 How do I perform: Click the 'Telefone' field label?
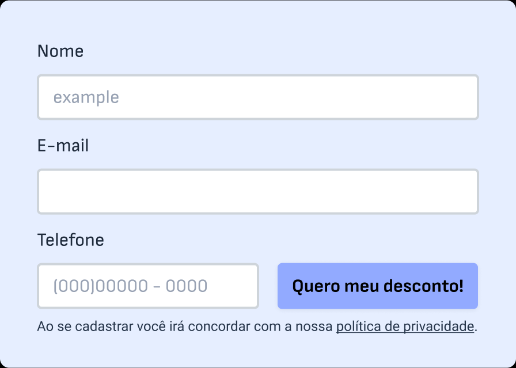(71, 240)
